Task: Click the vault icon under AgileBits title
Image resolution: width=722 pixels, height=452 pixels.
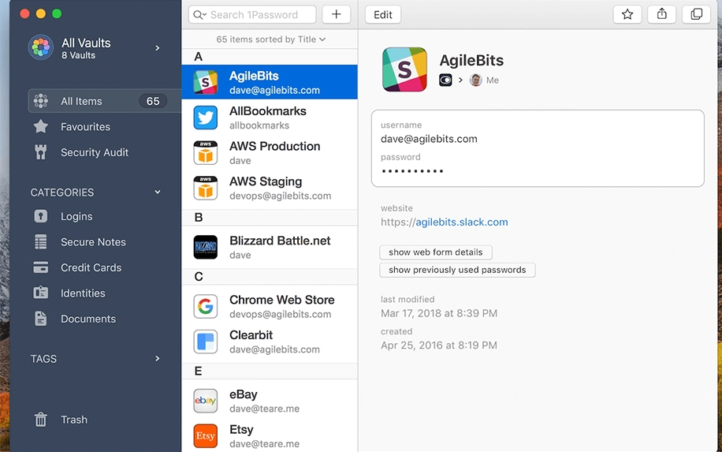Action: pos(445,80)
